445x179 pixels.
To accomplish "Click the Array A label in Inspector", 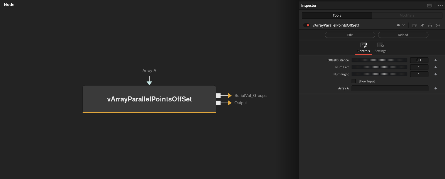I will (343, 88).
